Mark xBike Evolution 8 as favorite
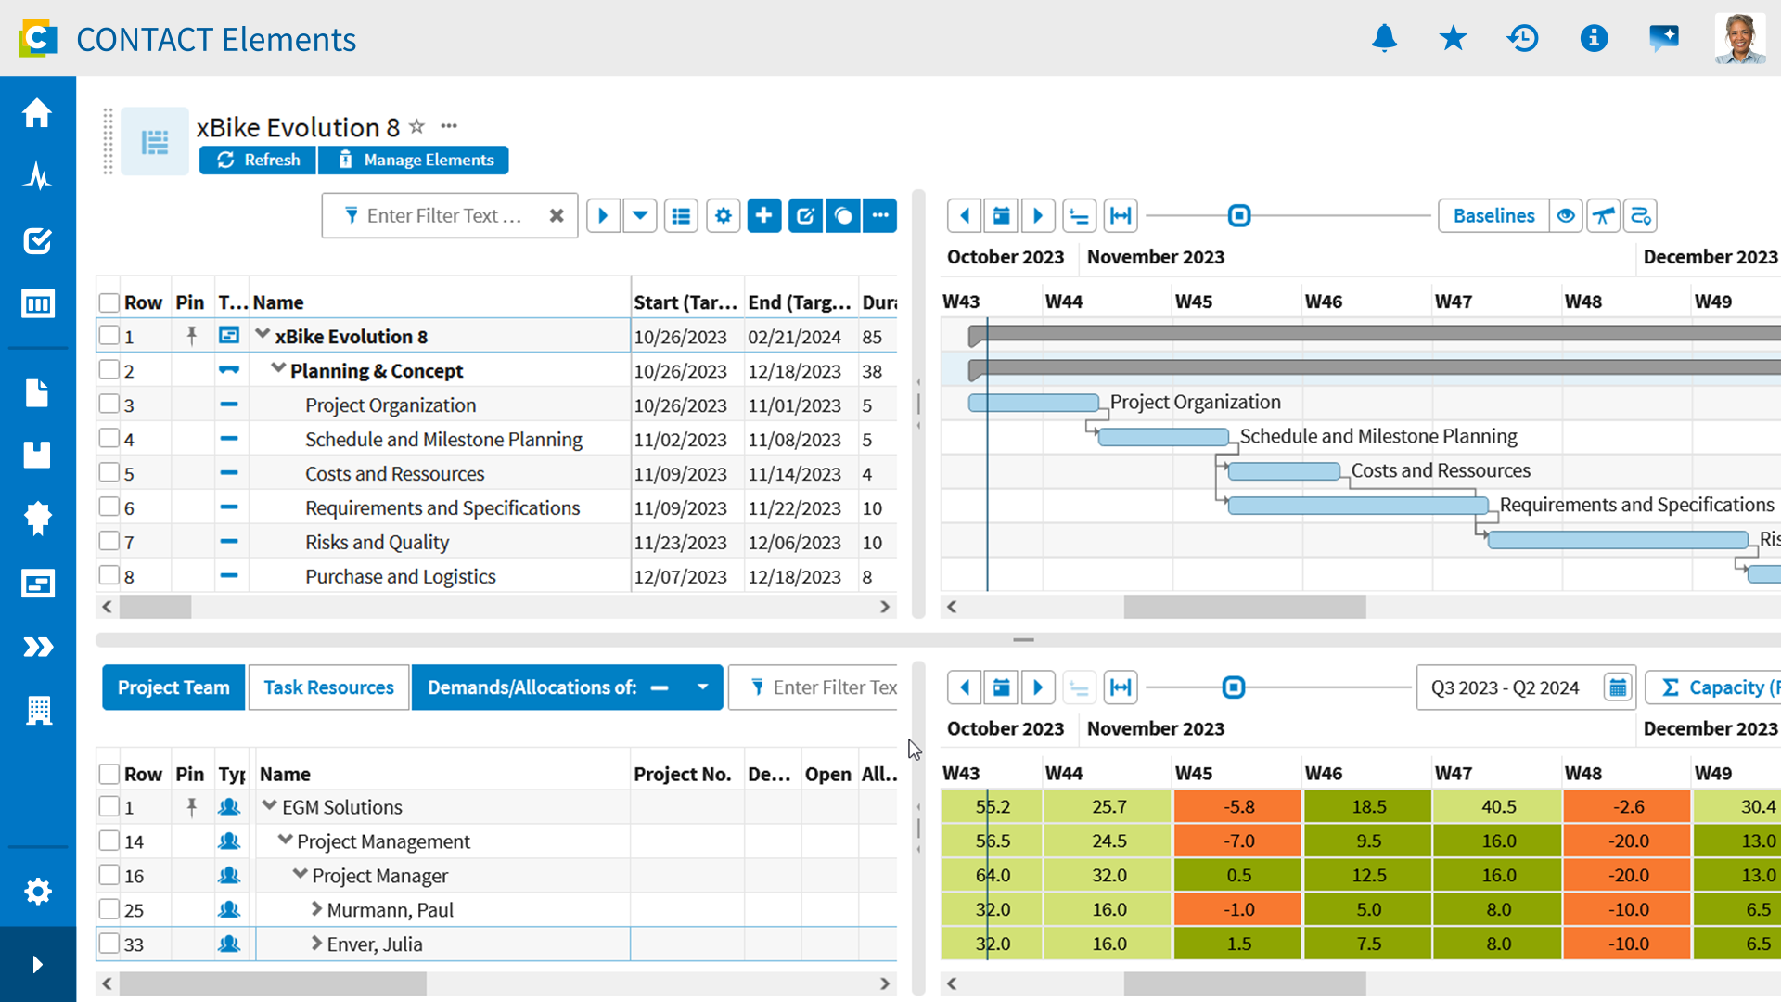1781x1002 pixels. click(x=417, y=126)
